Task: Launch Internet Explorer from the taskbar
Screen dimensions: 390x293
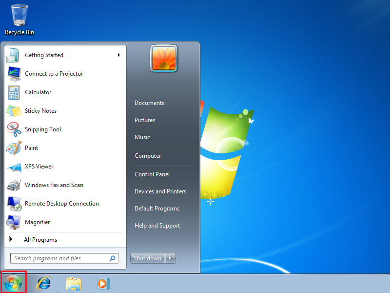Action: point(43,283)
